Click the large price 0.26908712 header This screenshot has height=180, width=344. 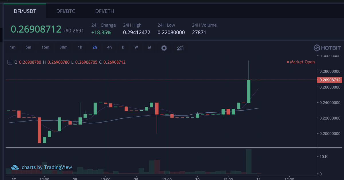(36, 29)
